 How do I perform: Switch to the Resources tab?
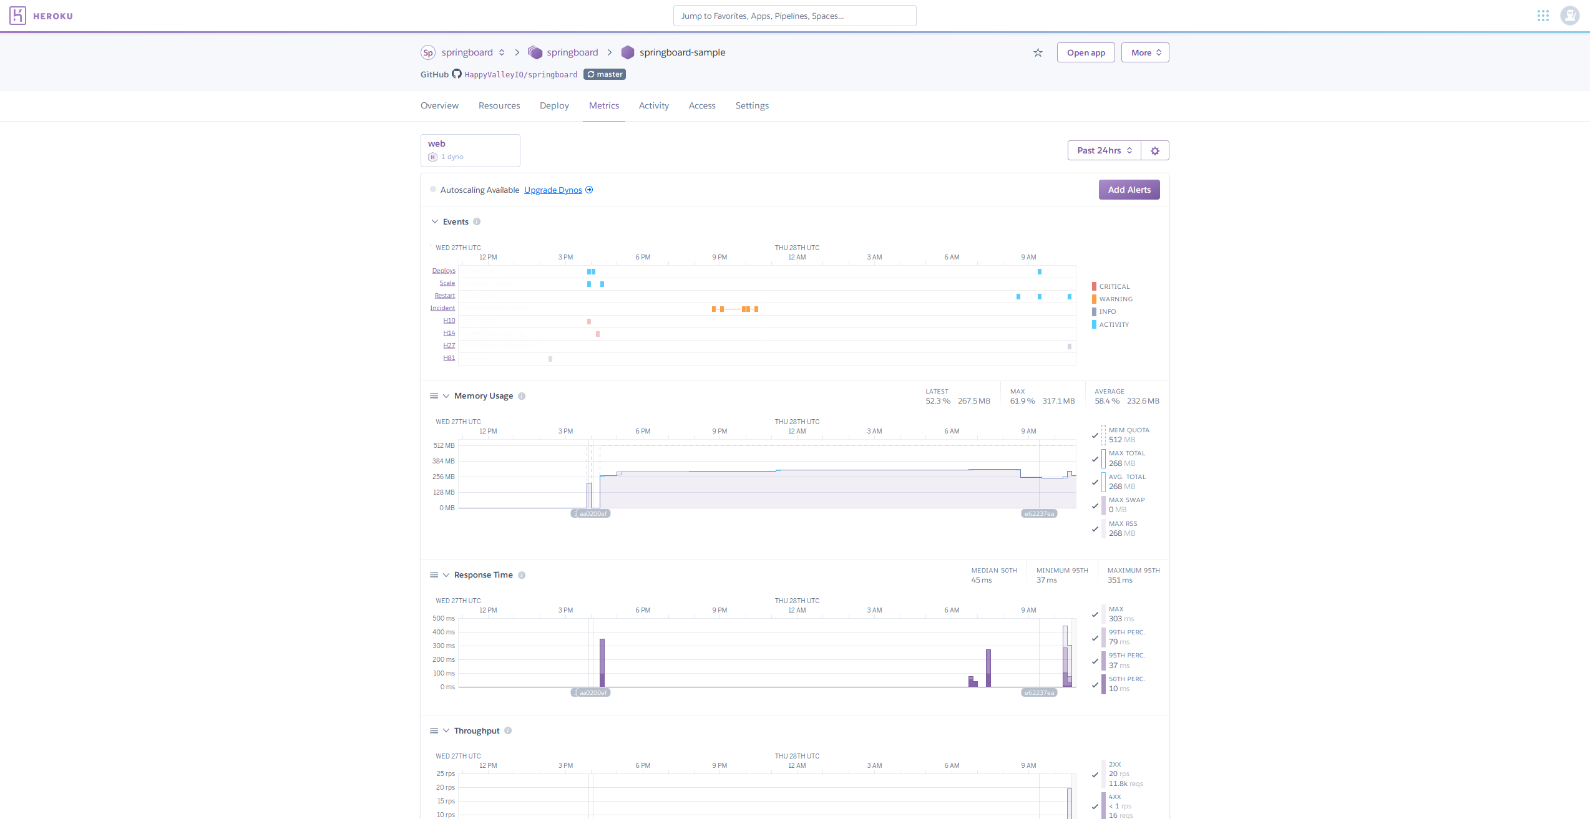click(499, 105)
